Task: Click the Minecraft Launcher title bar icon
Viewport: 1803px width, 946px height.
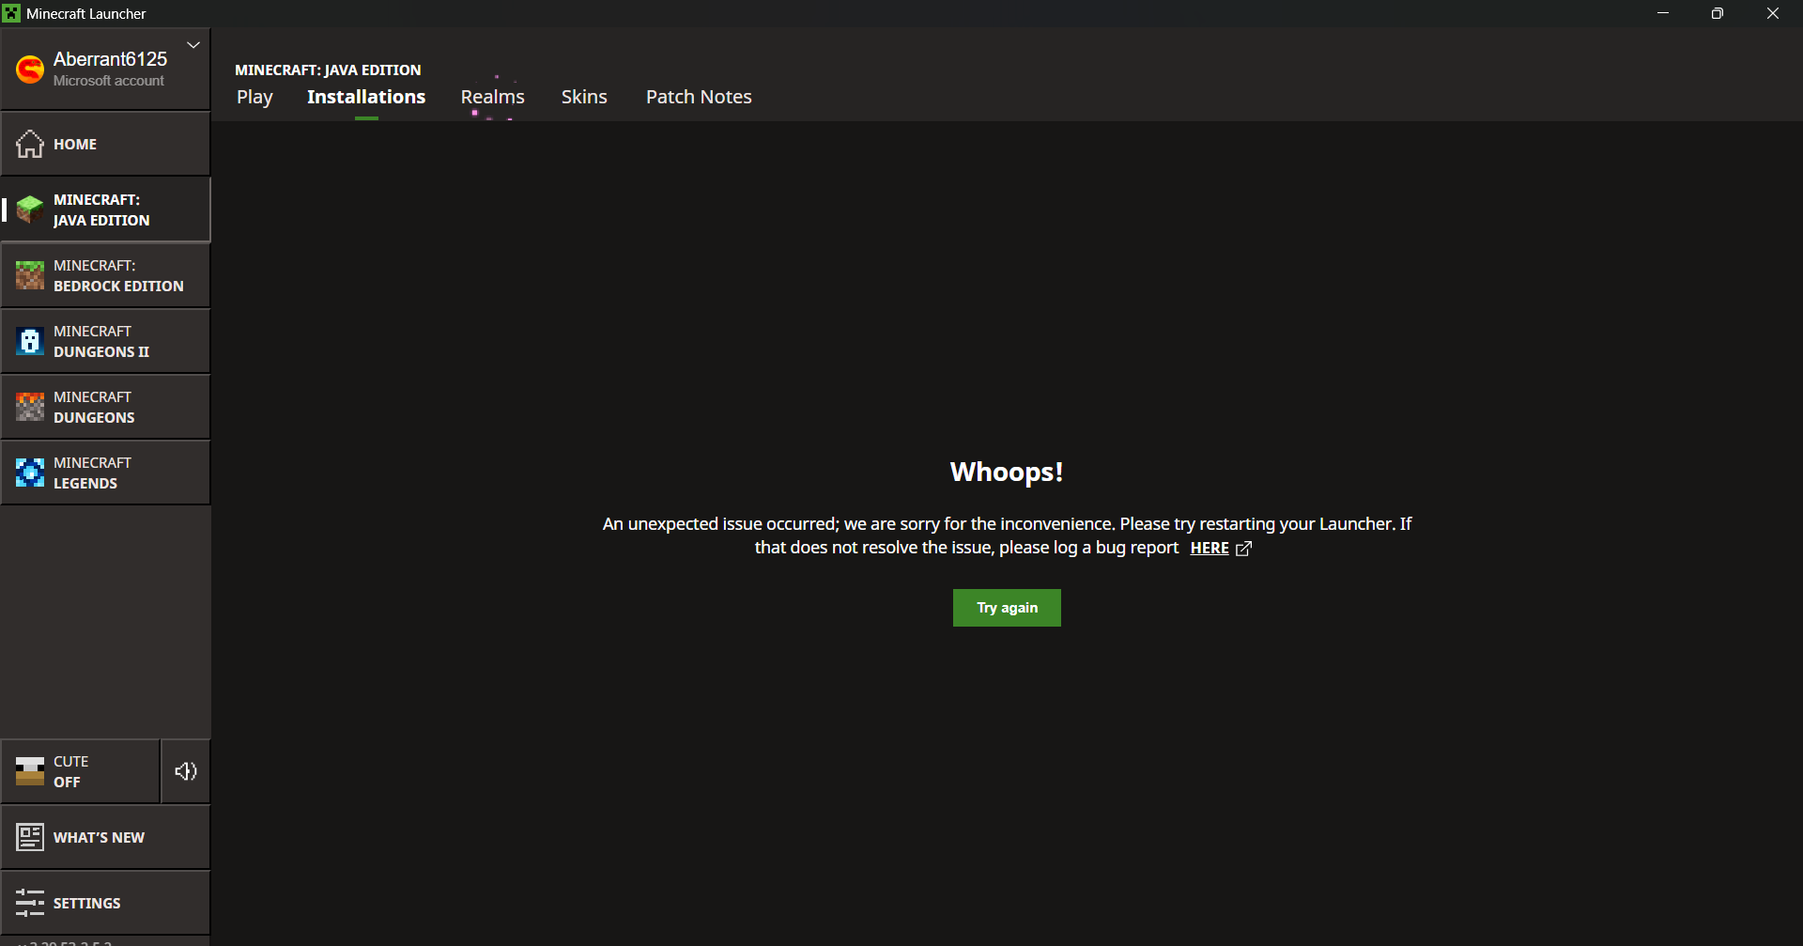Action: [11, 13]
